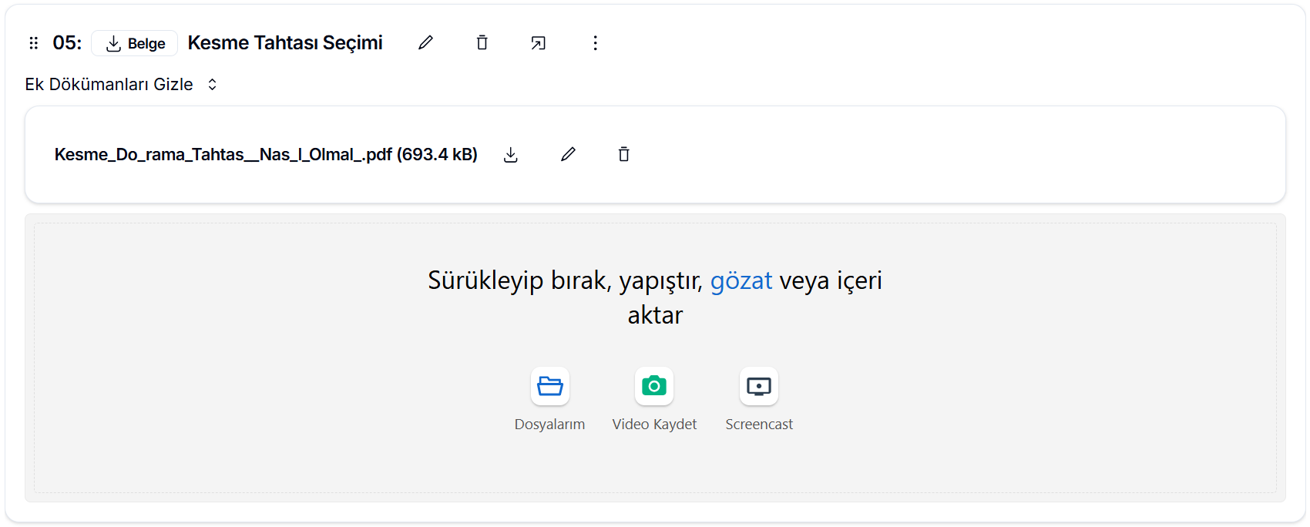Start a Screencast recording
1310x527 pixels.
[x=759, y=386]
